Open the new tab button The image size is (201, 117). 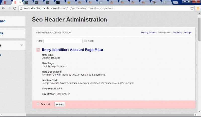175,2
